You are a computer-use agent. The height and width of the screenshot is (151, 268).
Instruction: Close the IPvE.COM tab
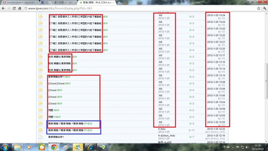(113, 3)
